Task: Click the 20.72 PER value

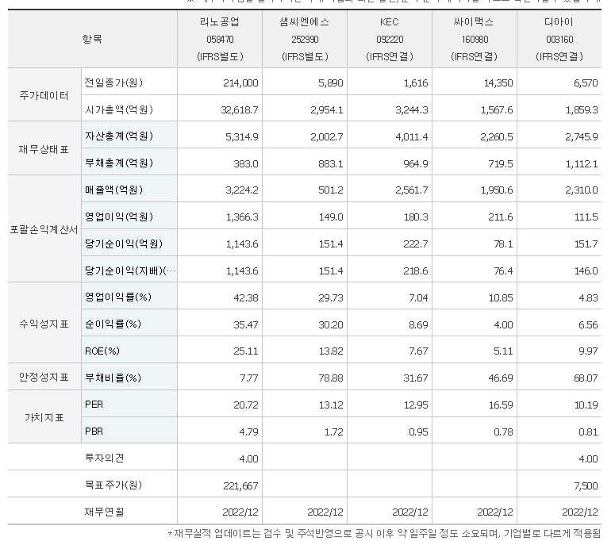Action: click(245, 405)
